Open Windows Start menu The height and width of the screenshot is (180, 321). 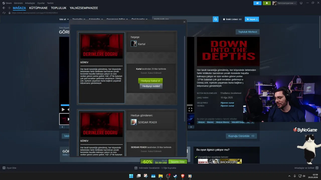[131, 176]
